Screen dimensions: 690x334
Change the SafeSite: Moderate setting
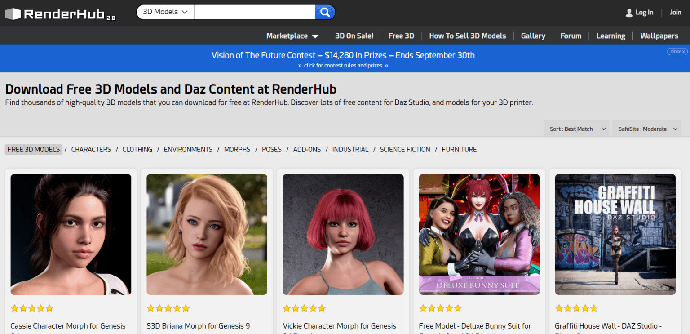(x=646, y=129)
